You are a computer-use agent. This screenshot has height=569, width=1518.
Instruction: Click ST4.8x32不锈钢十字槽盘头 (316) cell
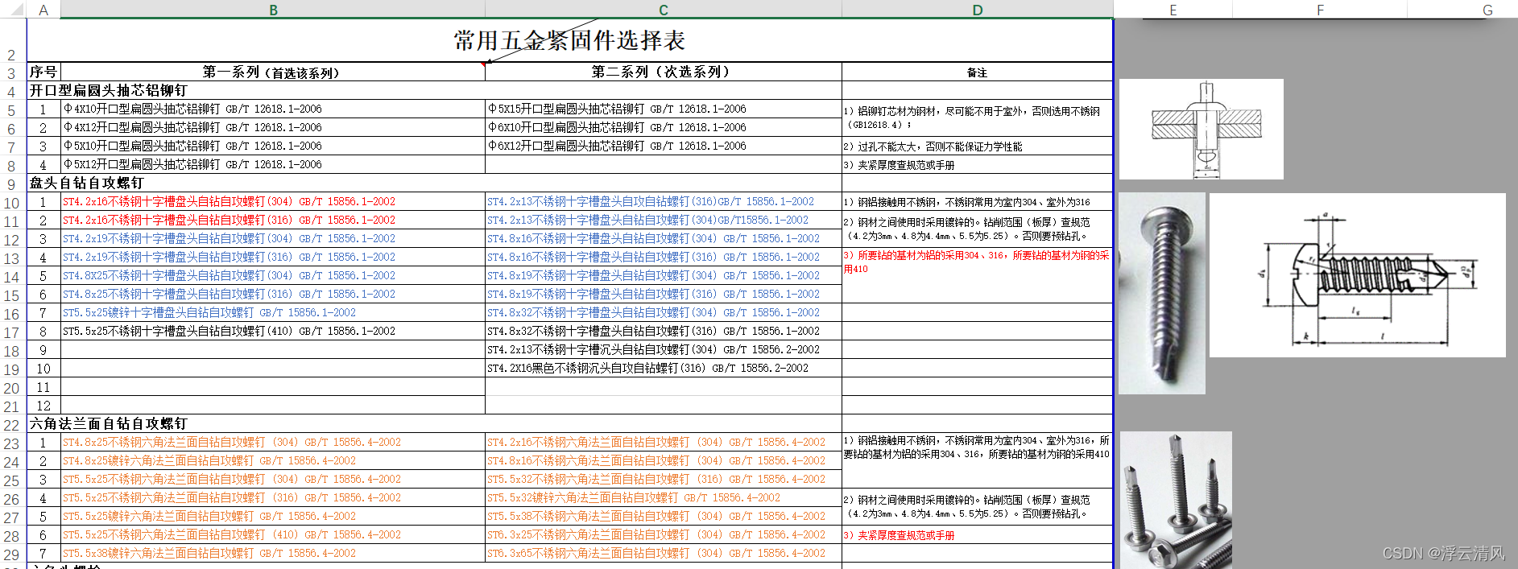(663, 331)
